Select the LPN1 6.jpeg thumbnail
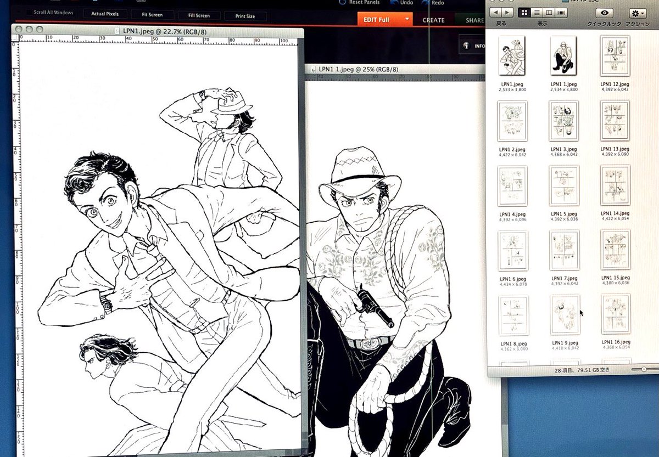This screenshot has width=659, height=457. click(x=513, y=250)
